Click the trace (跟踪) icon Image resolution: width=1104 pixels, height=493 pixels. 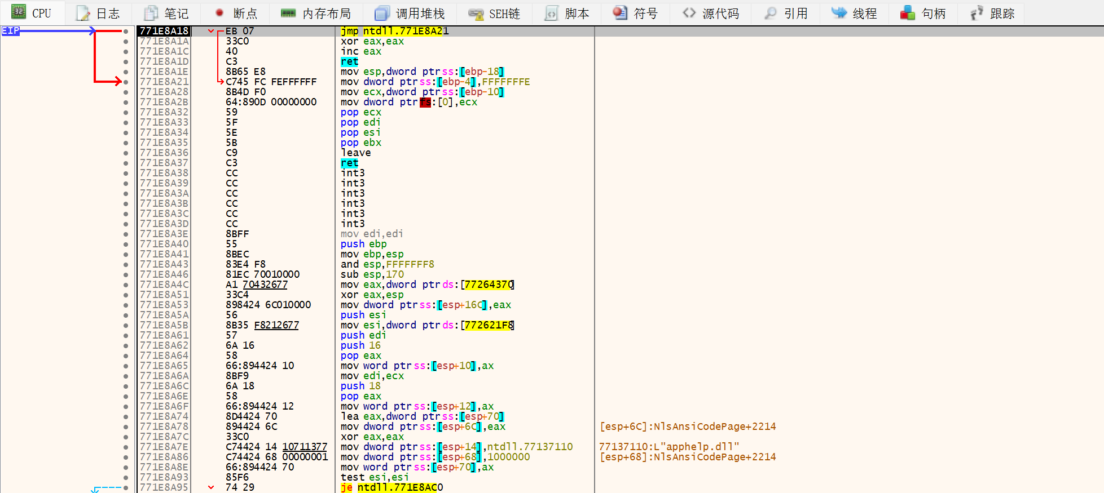tap(977, 13)
